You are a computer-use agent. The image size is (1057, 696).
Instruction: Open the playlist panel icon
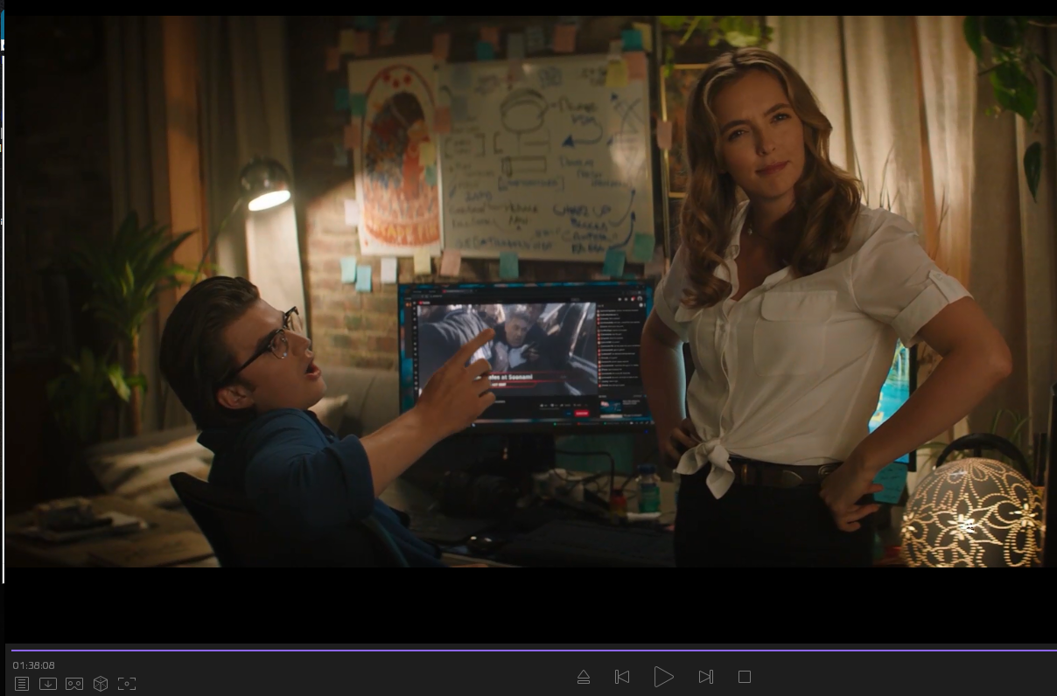[22, 684]
